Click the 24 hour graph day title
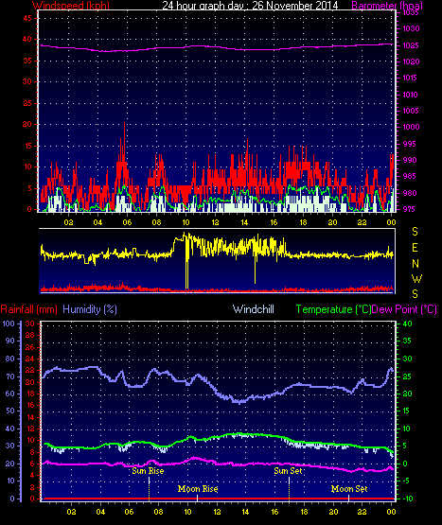 250,6
